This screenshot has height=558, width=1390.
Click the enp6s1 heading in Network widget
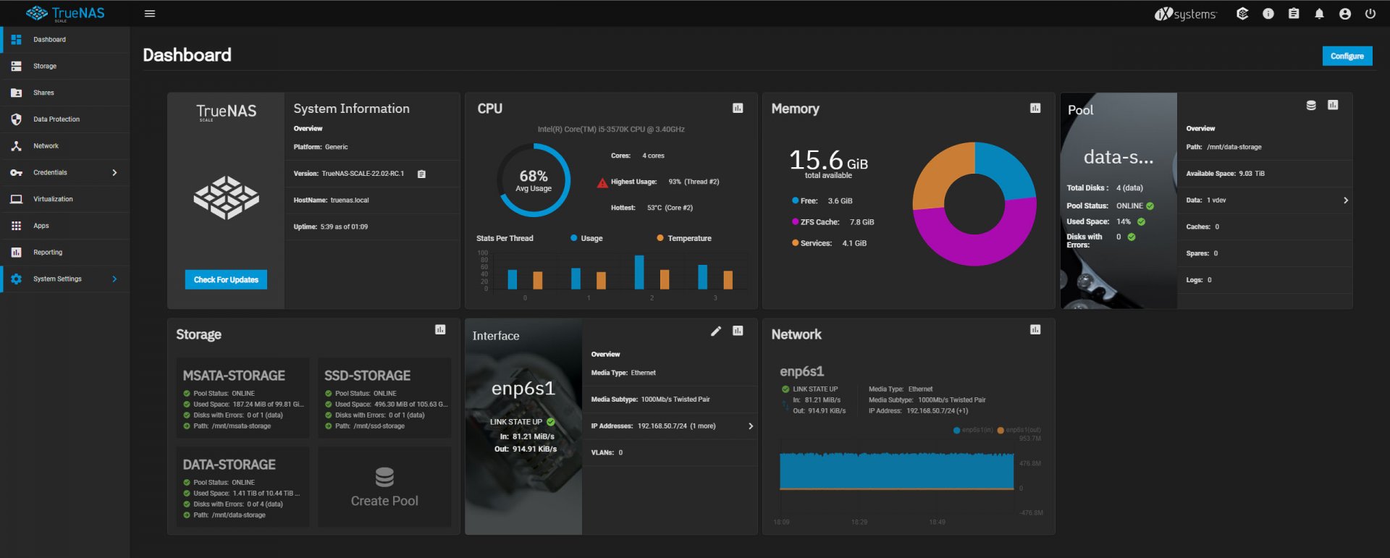click(x=801, y=371)
